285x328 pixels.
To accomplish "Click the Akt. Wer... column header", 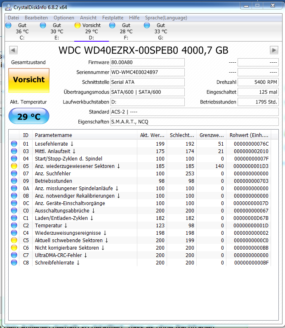I will 152,135.
